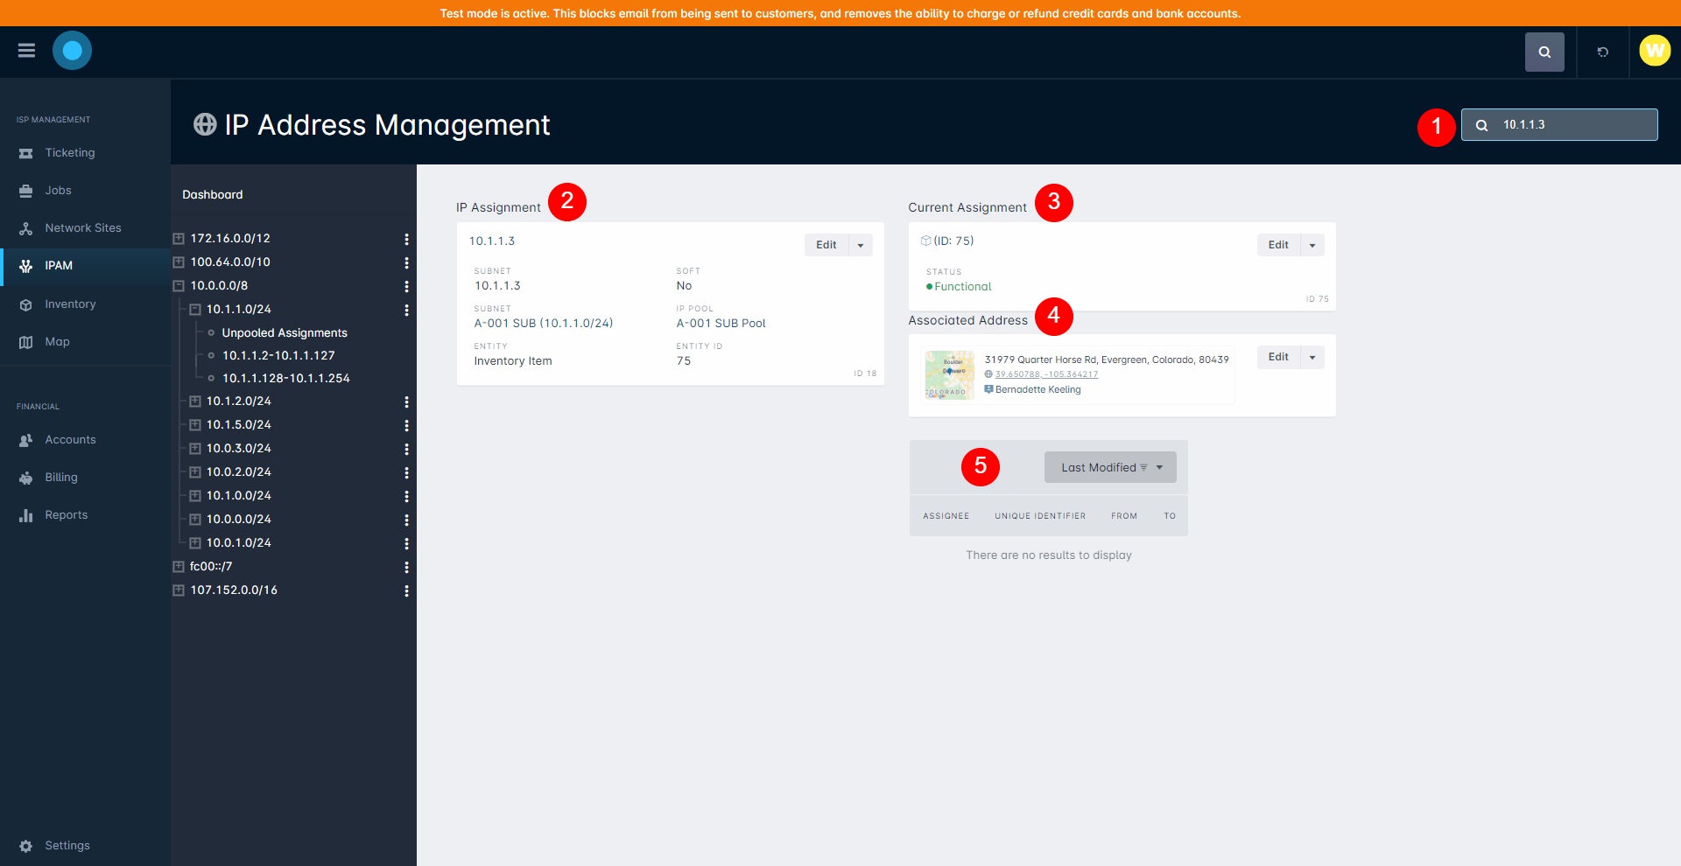The height and width of the screenshot is (866, 1681).
Task: Click the Accounts people icon
Action: click(x=26, y=440)
